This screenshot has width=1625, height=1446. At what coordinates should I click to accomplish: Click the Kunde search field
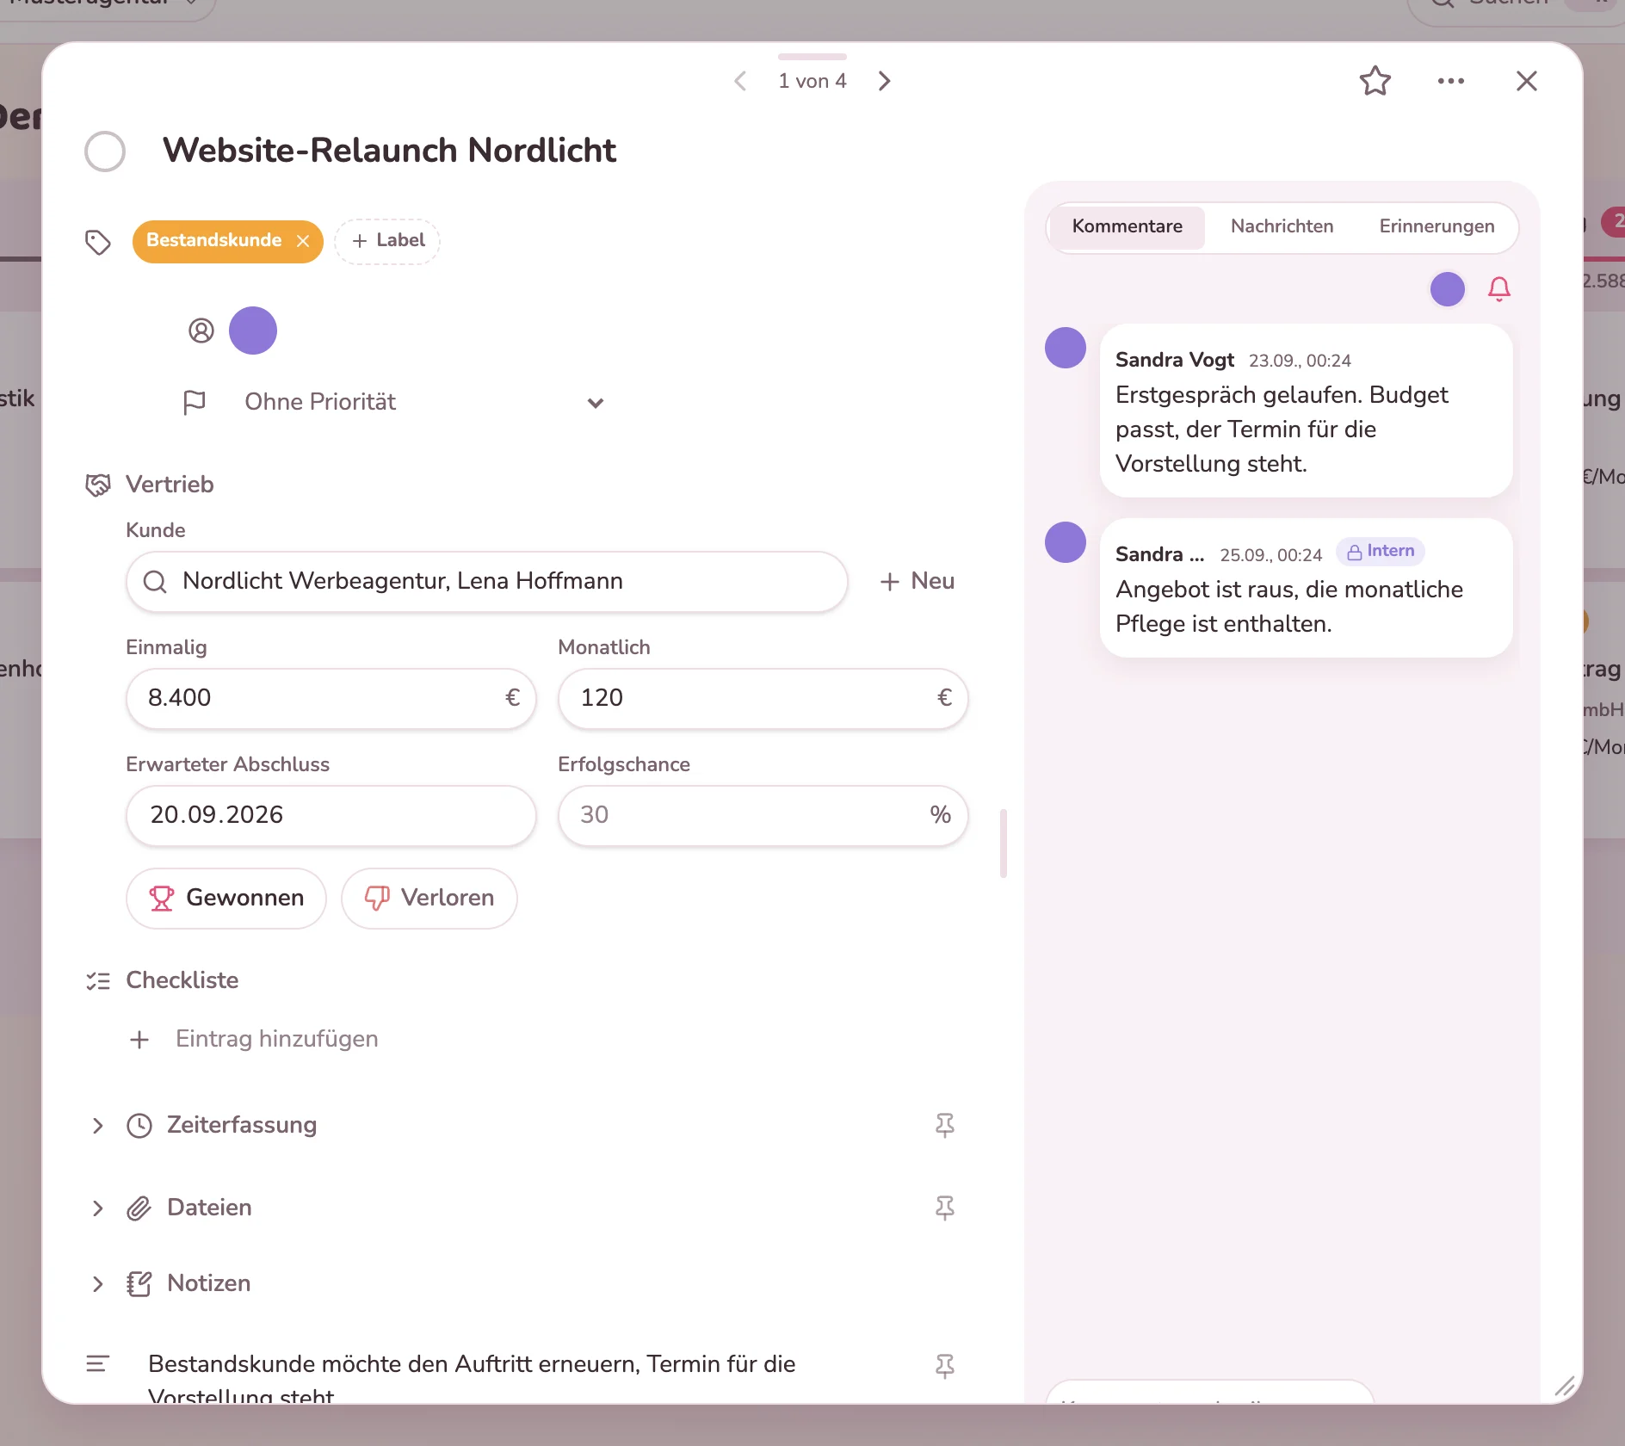[487, 582]
